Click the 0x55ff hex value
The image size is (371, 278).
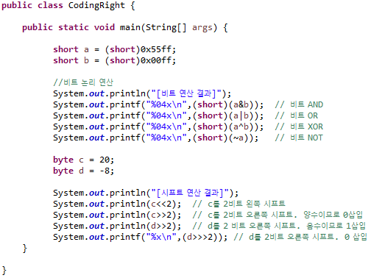pyautogui.click(x=156, y=49)
